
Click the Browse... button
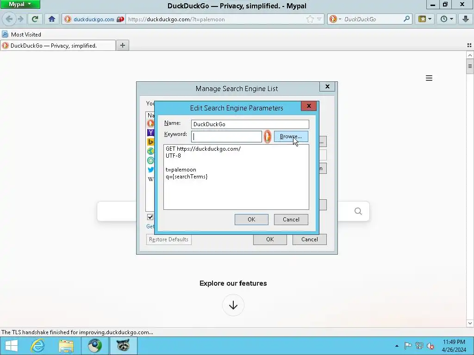click(291, 136)
